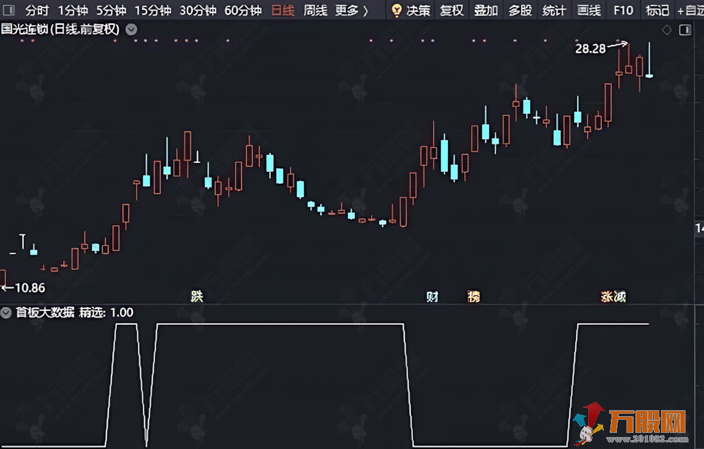
Task: Click the 涨 marker below recent candles
Action: pyautogui.click(x=607, y=297)
